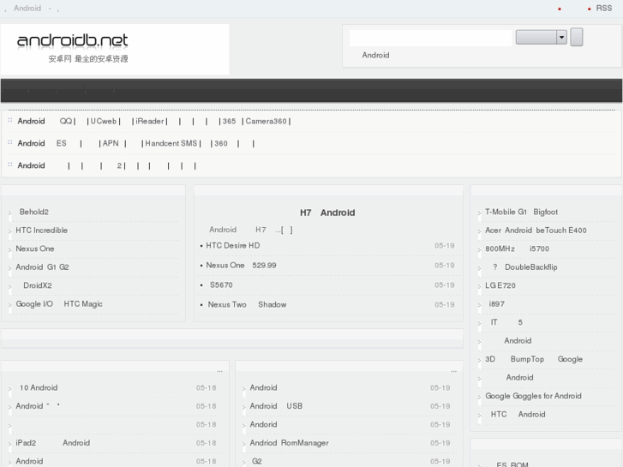Open the Behold2 article

pyautogui.click(x=33, y=212)
